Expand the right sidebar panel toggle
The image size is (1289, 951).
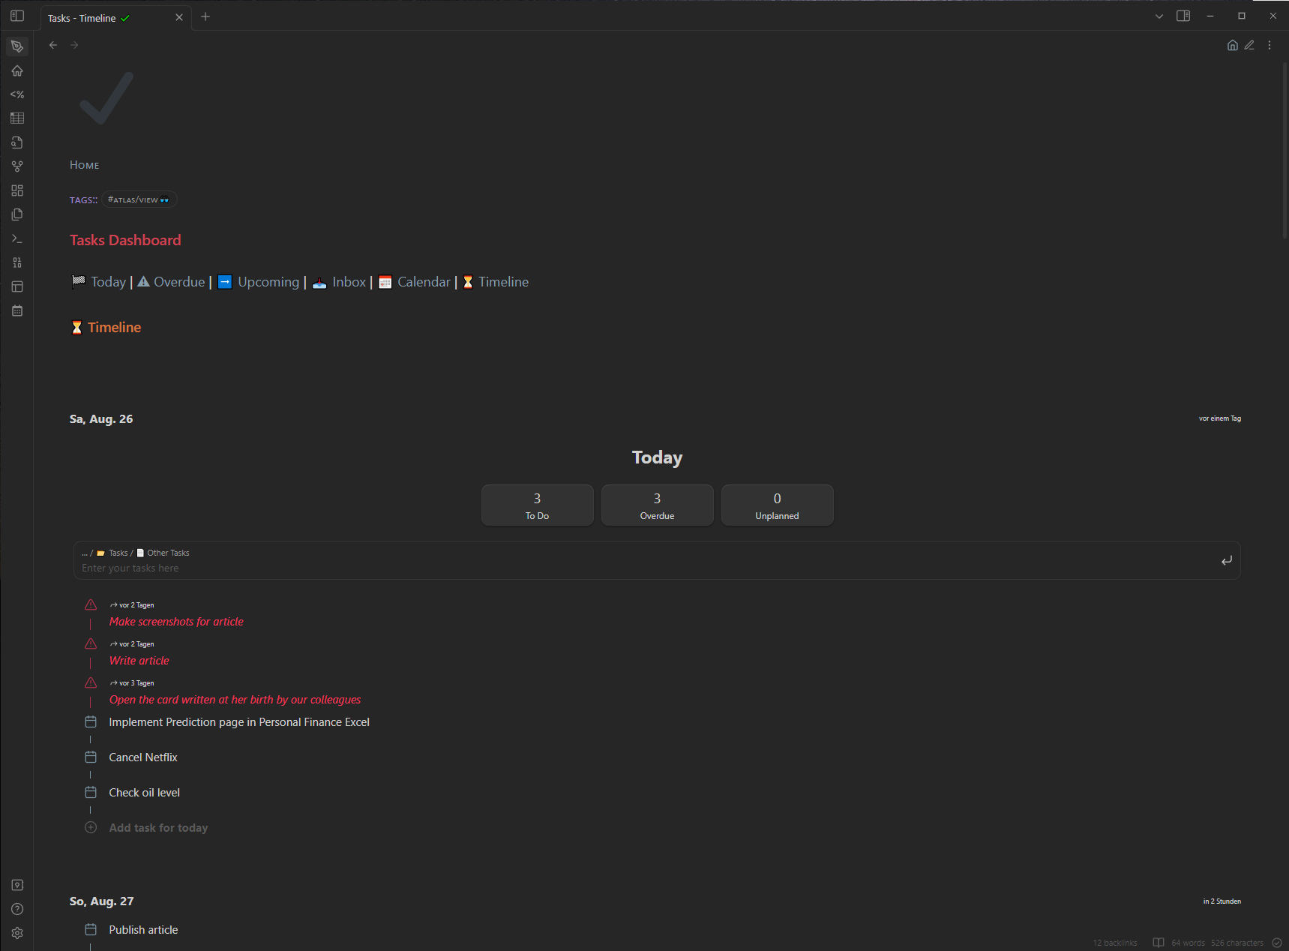[x=1183, y=15]
